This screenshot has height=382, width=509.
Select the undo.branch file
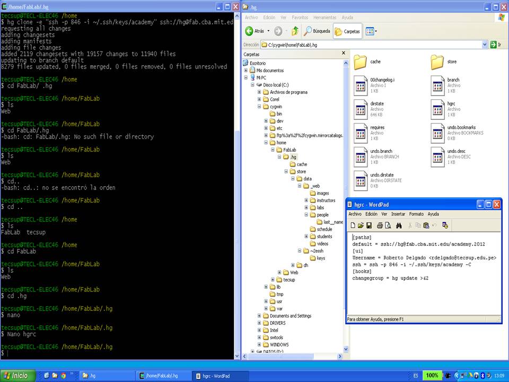click(376, 157)
